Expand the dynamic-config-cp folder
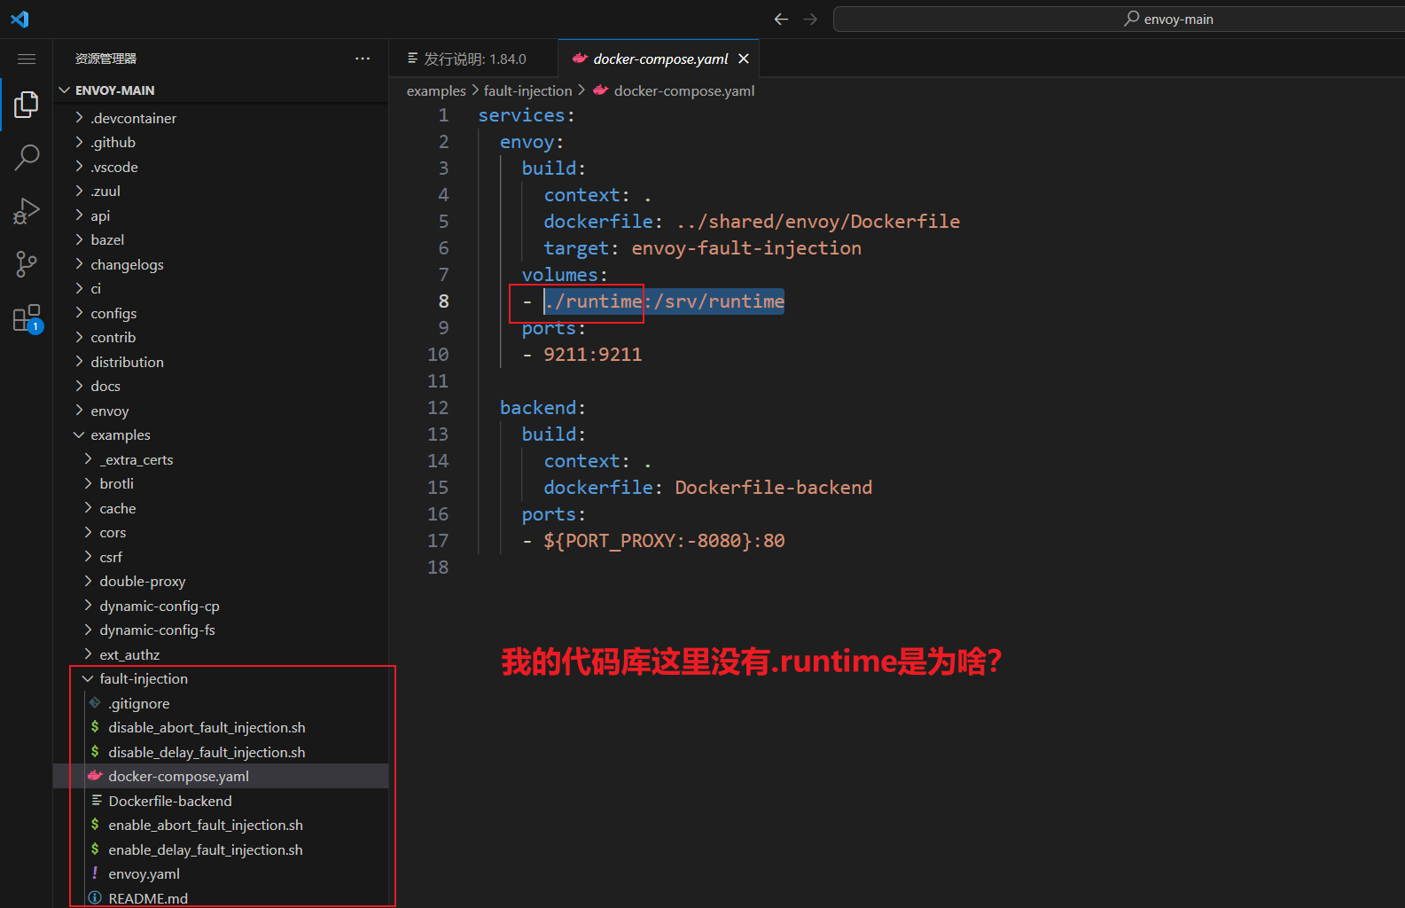The height and width of the screenshot is (908, 1405). coord(221,606)
